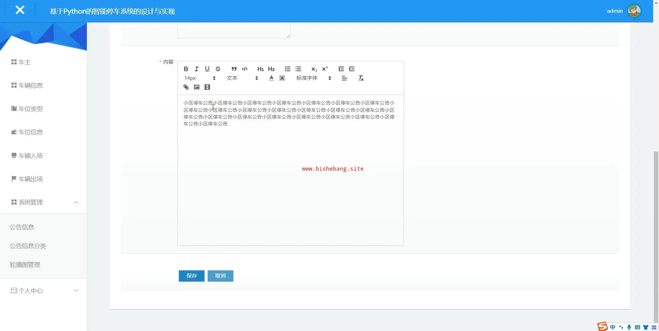
Task: Click the Sogou input method logo
Action: click(x=602, y=326)
